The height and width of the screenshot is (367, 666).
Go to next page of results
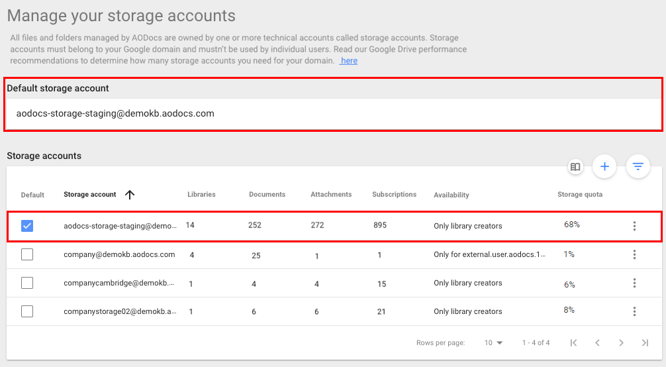[x=621, y=342]
